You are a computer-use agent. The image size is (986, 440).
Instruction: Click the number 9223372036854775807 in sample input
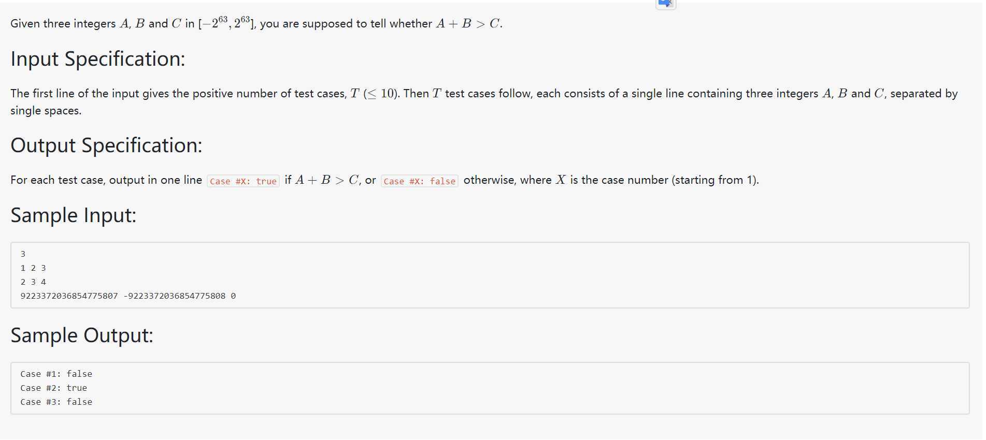tap(69, 296)
